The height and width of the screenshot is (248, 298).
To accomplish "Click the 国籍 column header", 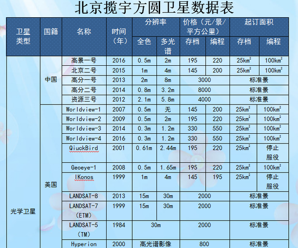I will pyautogui.click(x=50, y=32).
